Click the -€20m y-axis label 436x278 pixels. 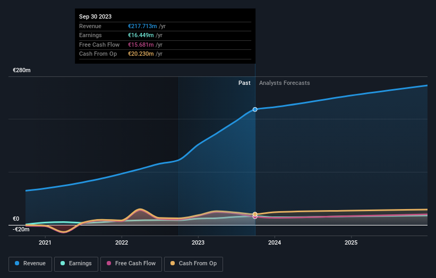coord(21,229)
